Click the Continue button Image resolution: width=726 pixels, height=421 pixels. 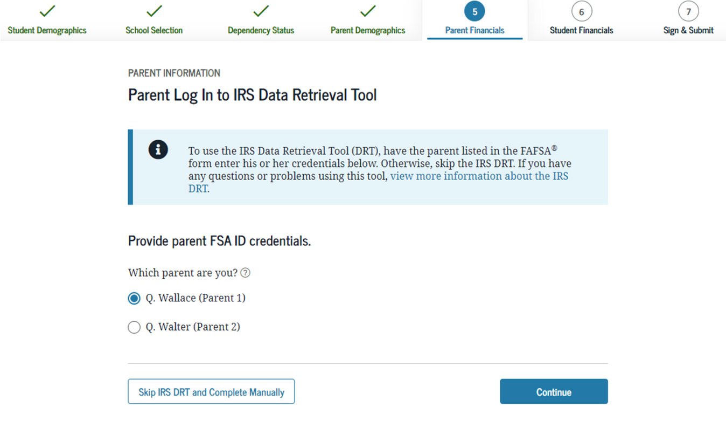pos(554,392)
